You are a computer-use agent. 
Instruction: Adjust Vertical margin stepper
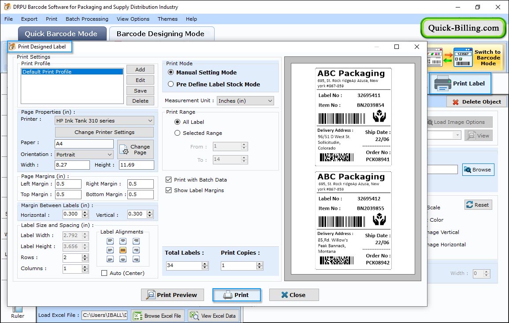(x=150, y=214)
